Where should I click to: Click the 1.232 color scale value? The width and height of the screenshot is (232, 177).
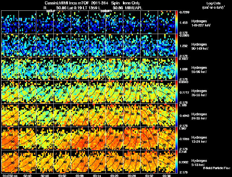pos(184,46)
